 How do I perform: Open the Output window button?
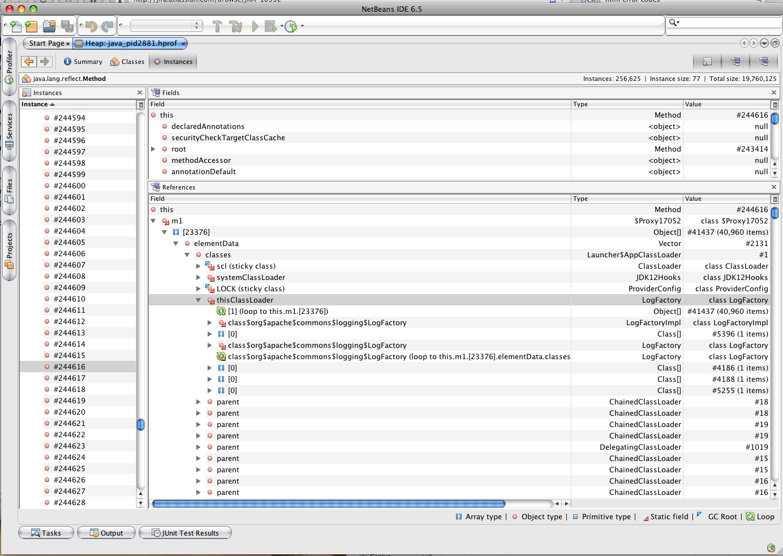pos(106,533)
